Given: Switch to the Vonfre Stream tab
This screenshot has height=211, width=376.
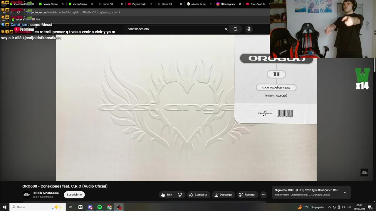Looking at the screenshot, I should (x=51, y=4).
